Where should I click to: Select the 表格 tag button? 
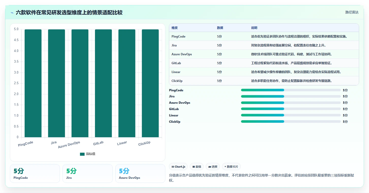coord(197,167)
